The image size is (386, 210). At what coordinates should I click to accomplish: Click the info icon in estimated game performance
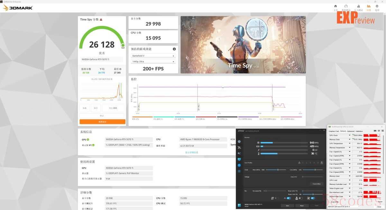[174, 49]
